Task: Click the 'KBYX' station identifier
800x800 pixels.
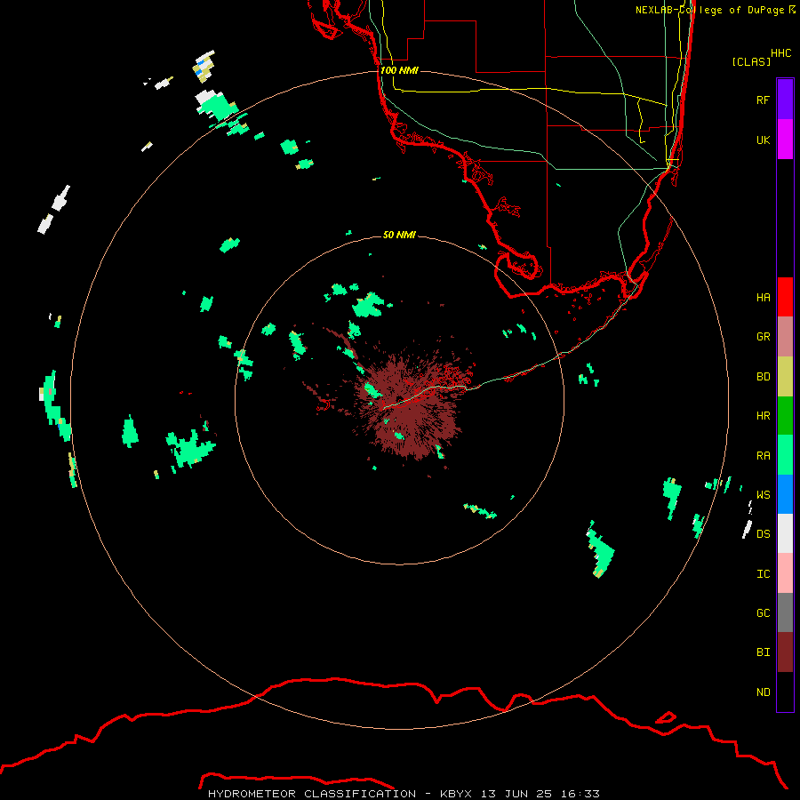Action: 456,794
